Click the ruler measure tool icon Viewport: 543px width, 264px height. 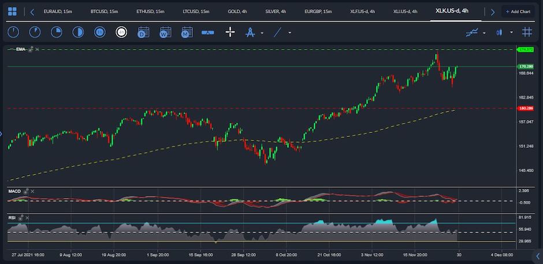pyautogui.click(x=208, y=32)
